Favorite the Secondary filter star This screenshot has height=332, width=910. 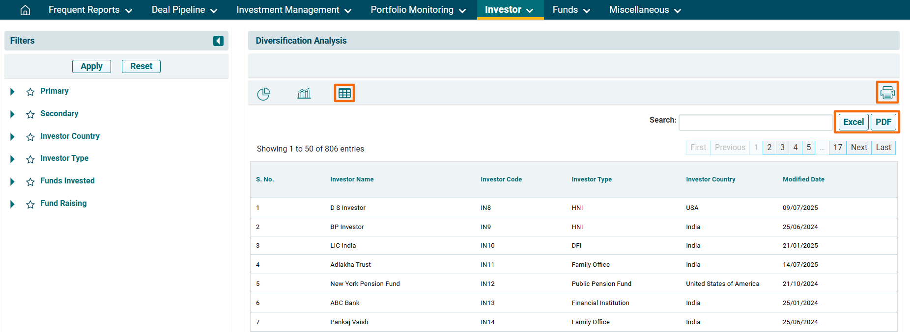click(x=30, y=114)
